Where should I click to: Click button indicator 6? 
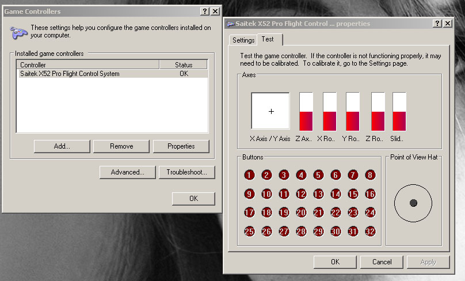pyautogui.click(x=336, y=175)
